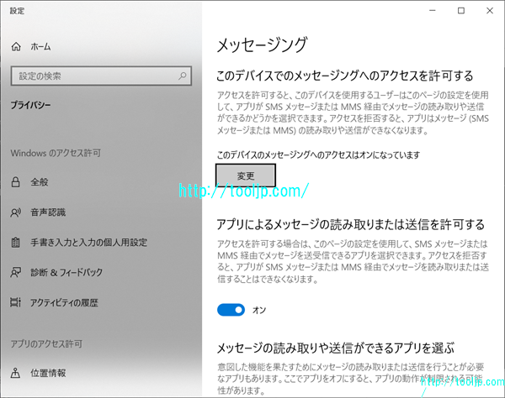The height and width of the screenshot is (398, 505).
Task: Focus the 設定の検索 search field
Action: tap(101, 76)
